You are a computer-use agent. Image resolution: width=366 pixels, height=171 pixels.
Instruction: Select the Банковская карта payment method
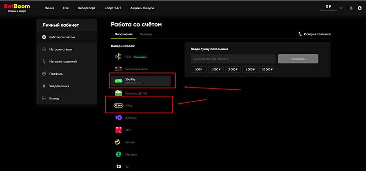[x=140, y=69]
